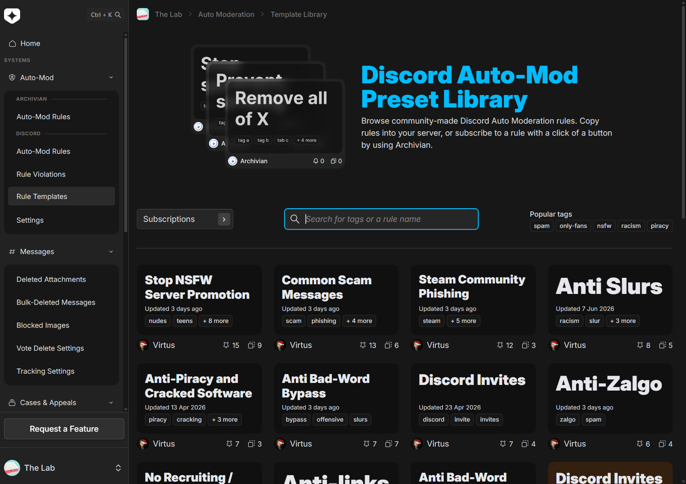686x484 pixels.
Task: Open Rule Violations page
Action: (62, 174)
